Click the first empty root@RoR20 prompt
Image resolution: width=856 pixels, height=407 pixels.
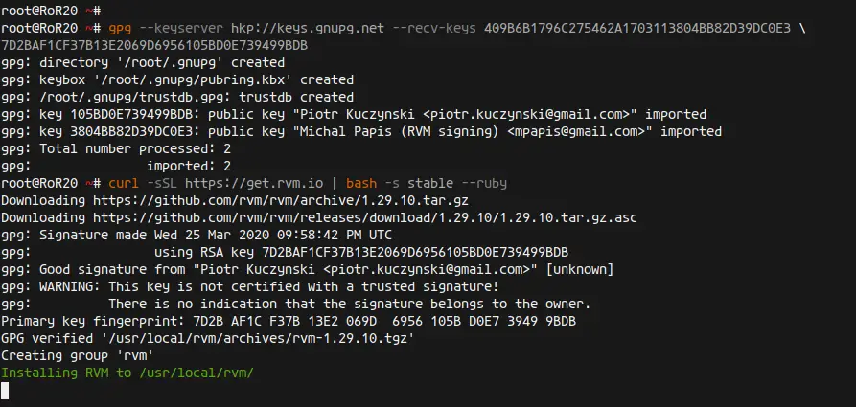(51, 11)
